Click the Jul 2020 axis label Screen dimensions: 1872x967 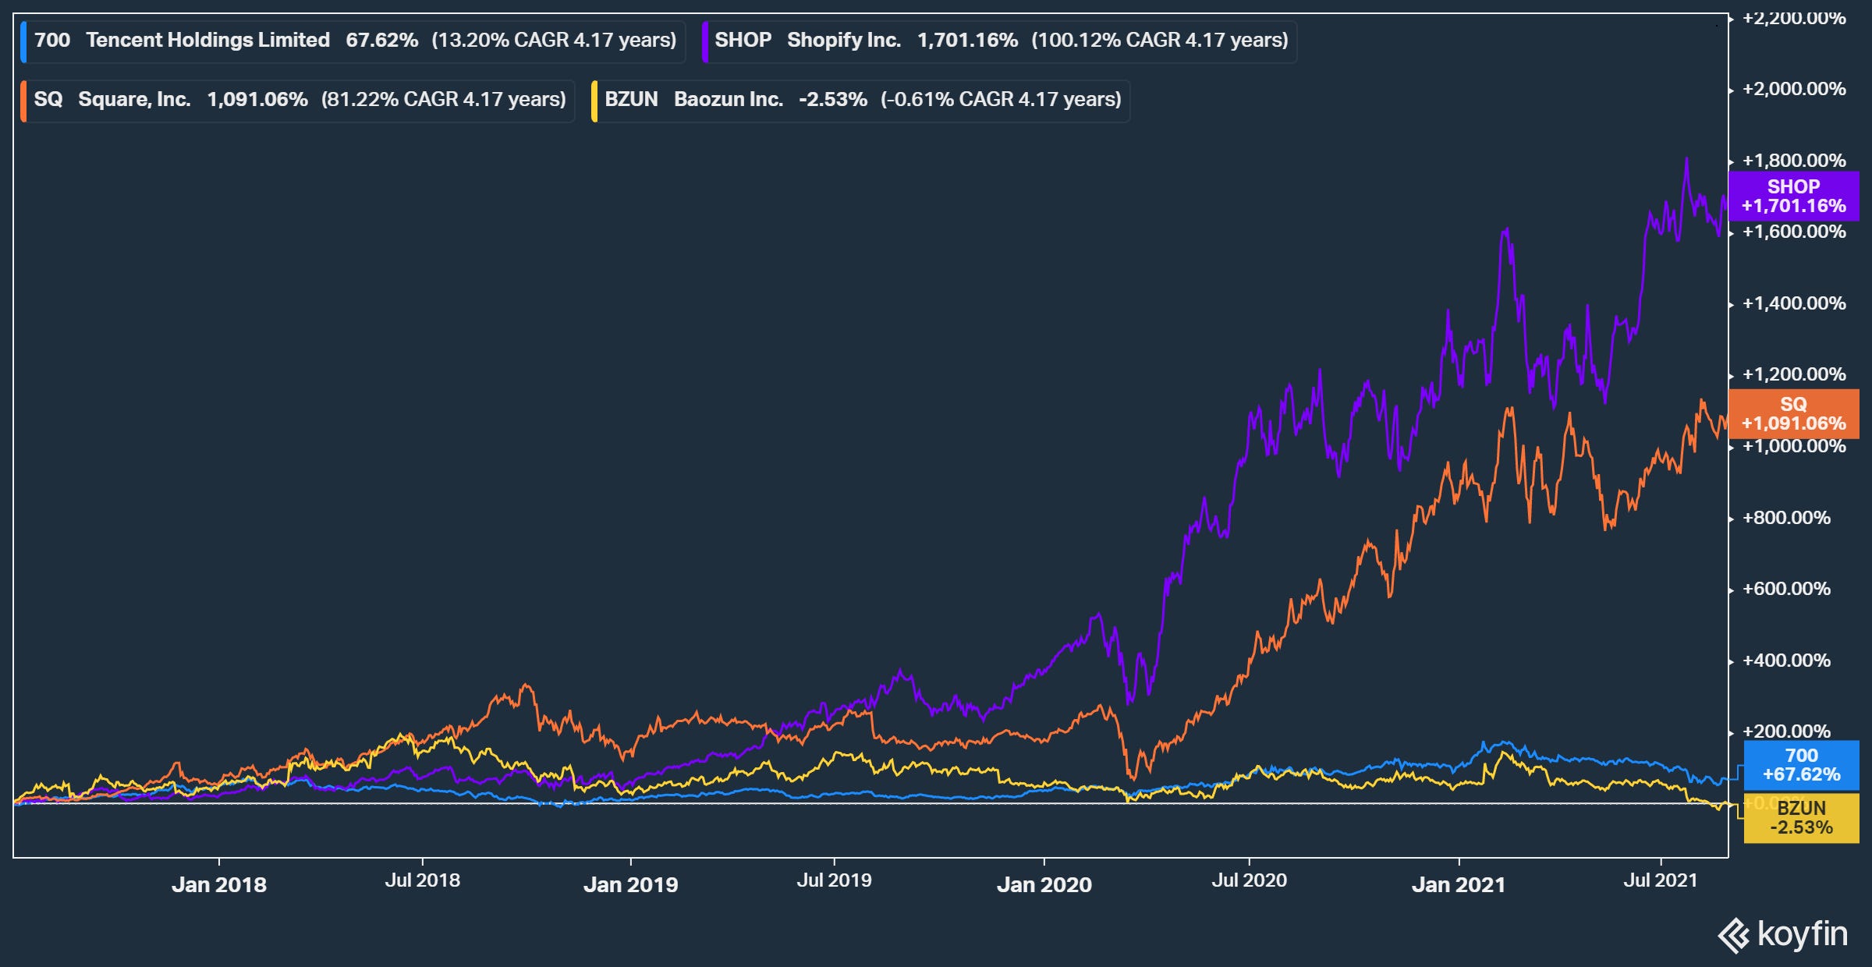pyautogui.click(x=1249, y=880)
